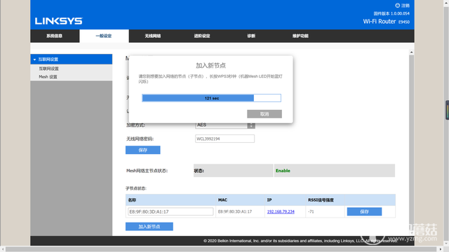The width and height of the screenshot is (449, 252).
Task: Save the child node row with 保存
Action: coord(364,211)
